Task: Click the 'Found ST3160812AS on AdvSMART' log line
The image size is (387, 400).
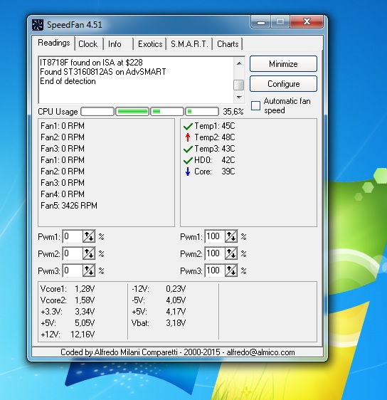Action: click(103, 72)
